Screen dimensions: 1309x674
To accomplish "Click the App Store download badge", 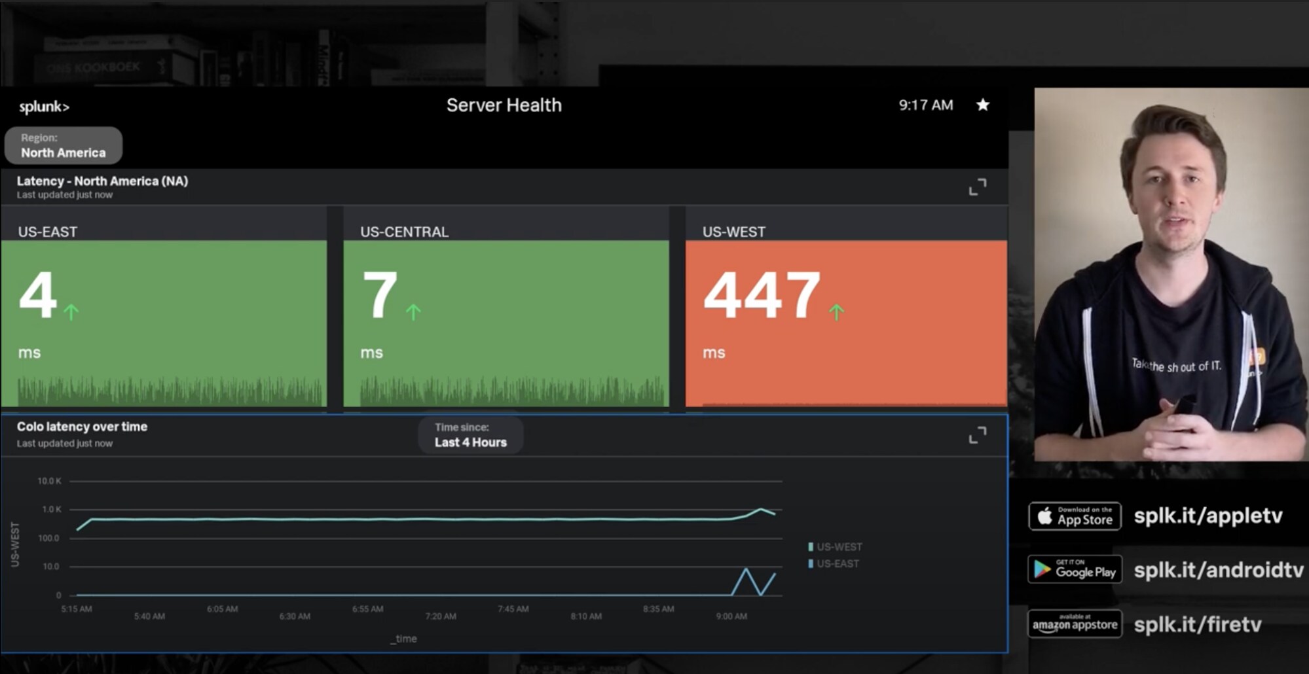I will click(1075, 516).
